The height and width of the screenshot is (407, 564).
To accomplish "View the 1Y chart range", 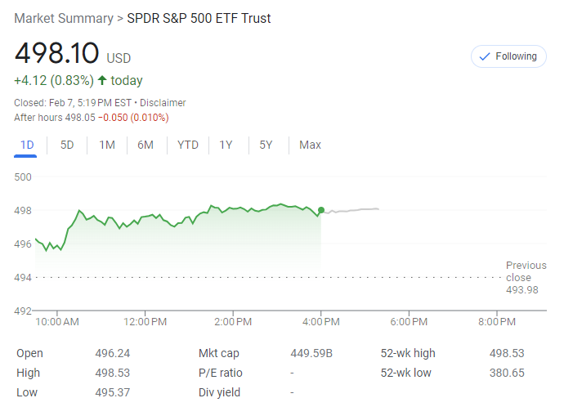I will pos(226,145).
